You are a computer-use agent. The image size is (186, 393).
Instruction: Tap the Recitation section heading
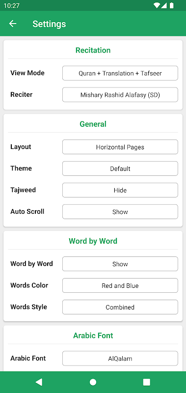(x=93, y=50)
